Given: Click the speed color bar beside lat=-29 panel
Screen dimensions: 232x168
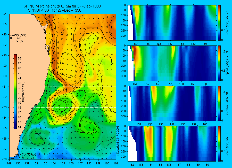Looking at the screenshot, I should pyautogui.click(x=219, y=63).
